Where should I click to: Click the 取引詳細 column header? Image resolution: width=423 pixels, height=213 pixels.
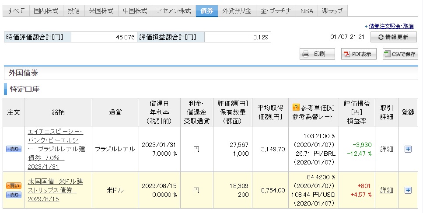[x=387, y=112]
